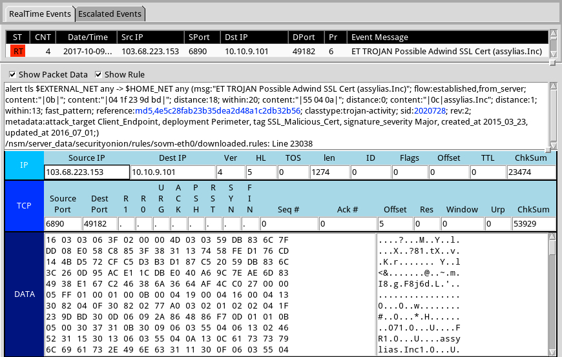This screenshot has height=357, width=562.
Task: Click the TCP section label
Action: 24,205
